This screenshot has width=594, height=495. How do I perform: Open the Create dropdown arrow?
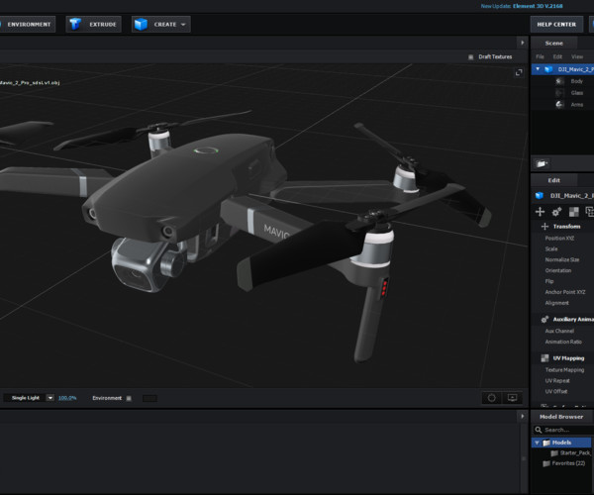pos(183,24)
